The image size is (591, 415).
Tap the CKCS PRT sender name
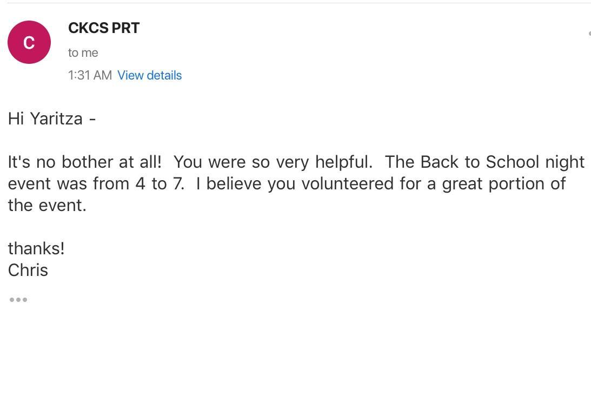(104, 28)
